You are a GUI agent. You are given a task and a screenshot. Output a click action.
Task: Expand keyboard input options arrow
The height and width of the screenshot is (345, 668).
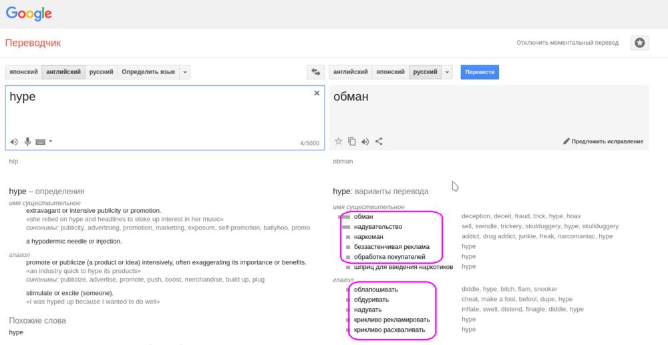[x=50, y=141]
